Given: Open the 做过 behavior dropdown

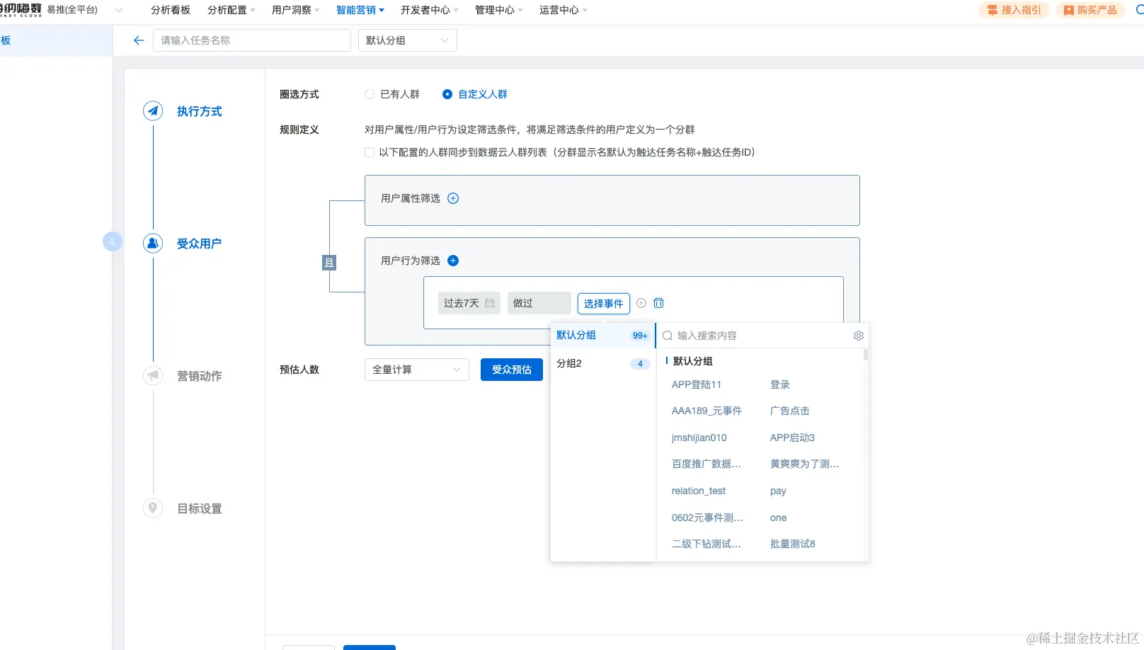Looking at the screenshot, I should click(x=539, y=303).
